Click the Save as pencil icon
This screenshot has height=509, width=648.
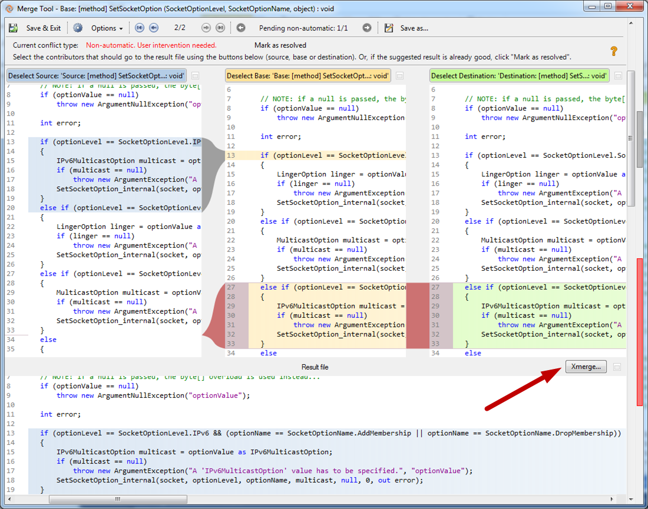click(x=389, y=28)
